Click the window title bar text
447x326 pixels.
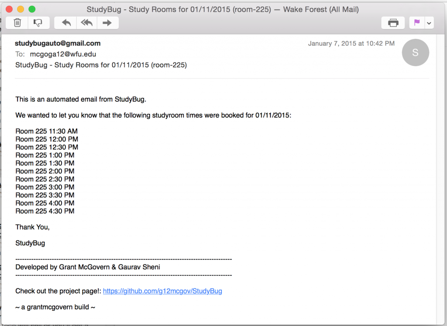tap(223, 10)
